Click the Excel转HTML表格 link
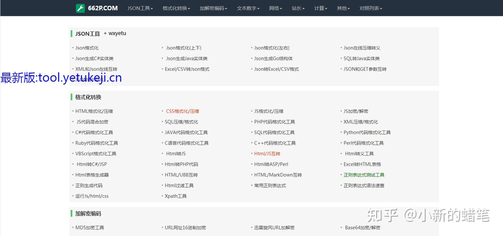Image resolution: width=503 pixels, height=236 pixels. tap(362, 164)
